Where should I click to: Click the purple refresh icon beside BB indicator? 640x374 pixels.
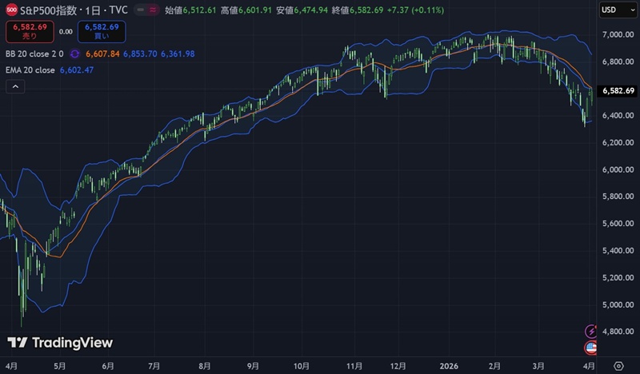(74, 54)
